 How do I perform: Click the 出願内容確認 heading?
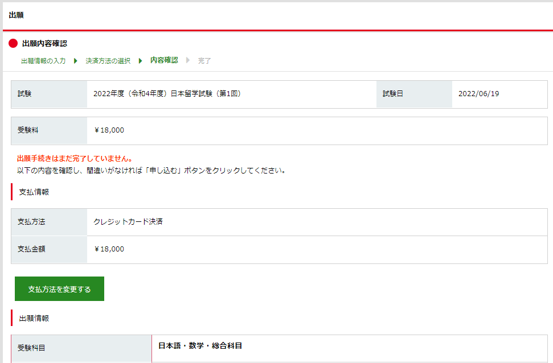tap(44, 43)
